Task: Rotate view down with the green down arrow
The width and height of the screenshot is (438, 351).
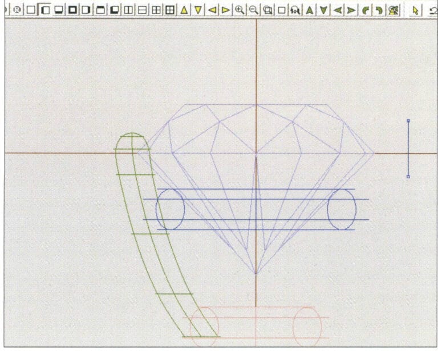Action: point(323,10)
